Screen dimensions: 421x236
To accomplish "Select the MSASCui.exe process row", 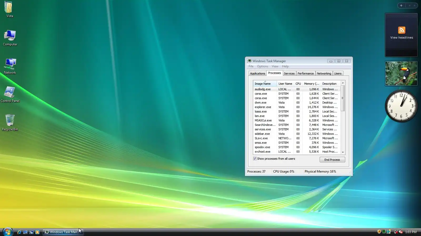I will (x=297, y=120).
